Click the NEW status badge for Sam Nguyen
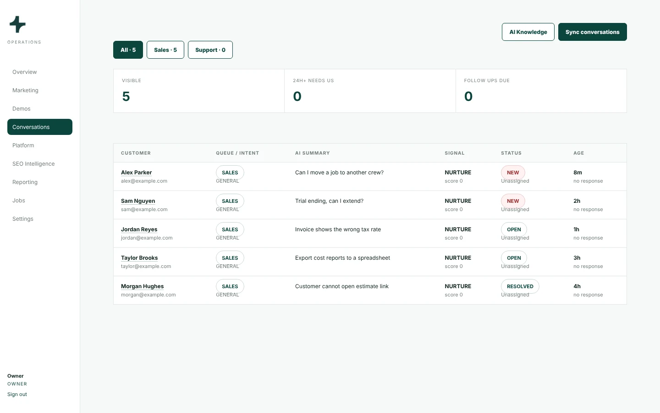Viewport: 660px width, 413px height. (513, 201)
